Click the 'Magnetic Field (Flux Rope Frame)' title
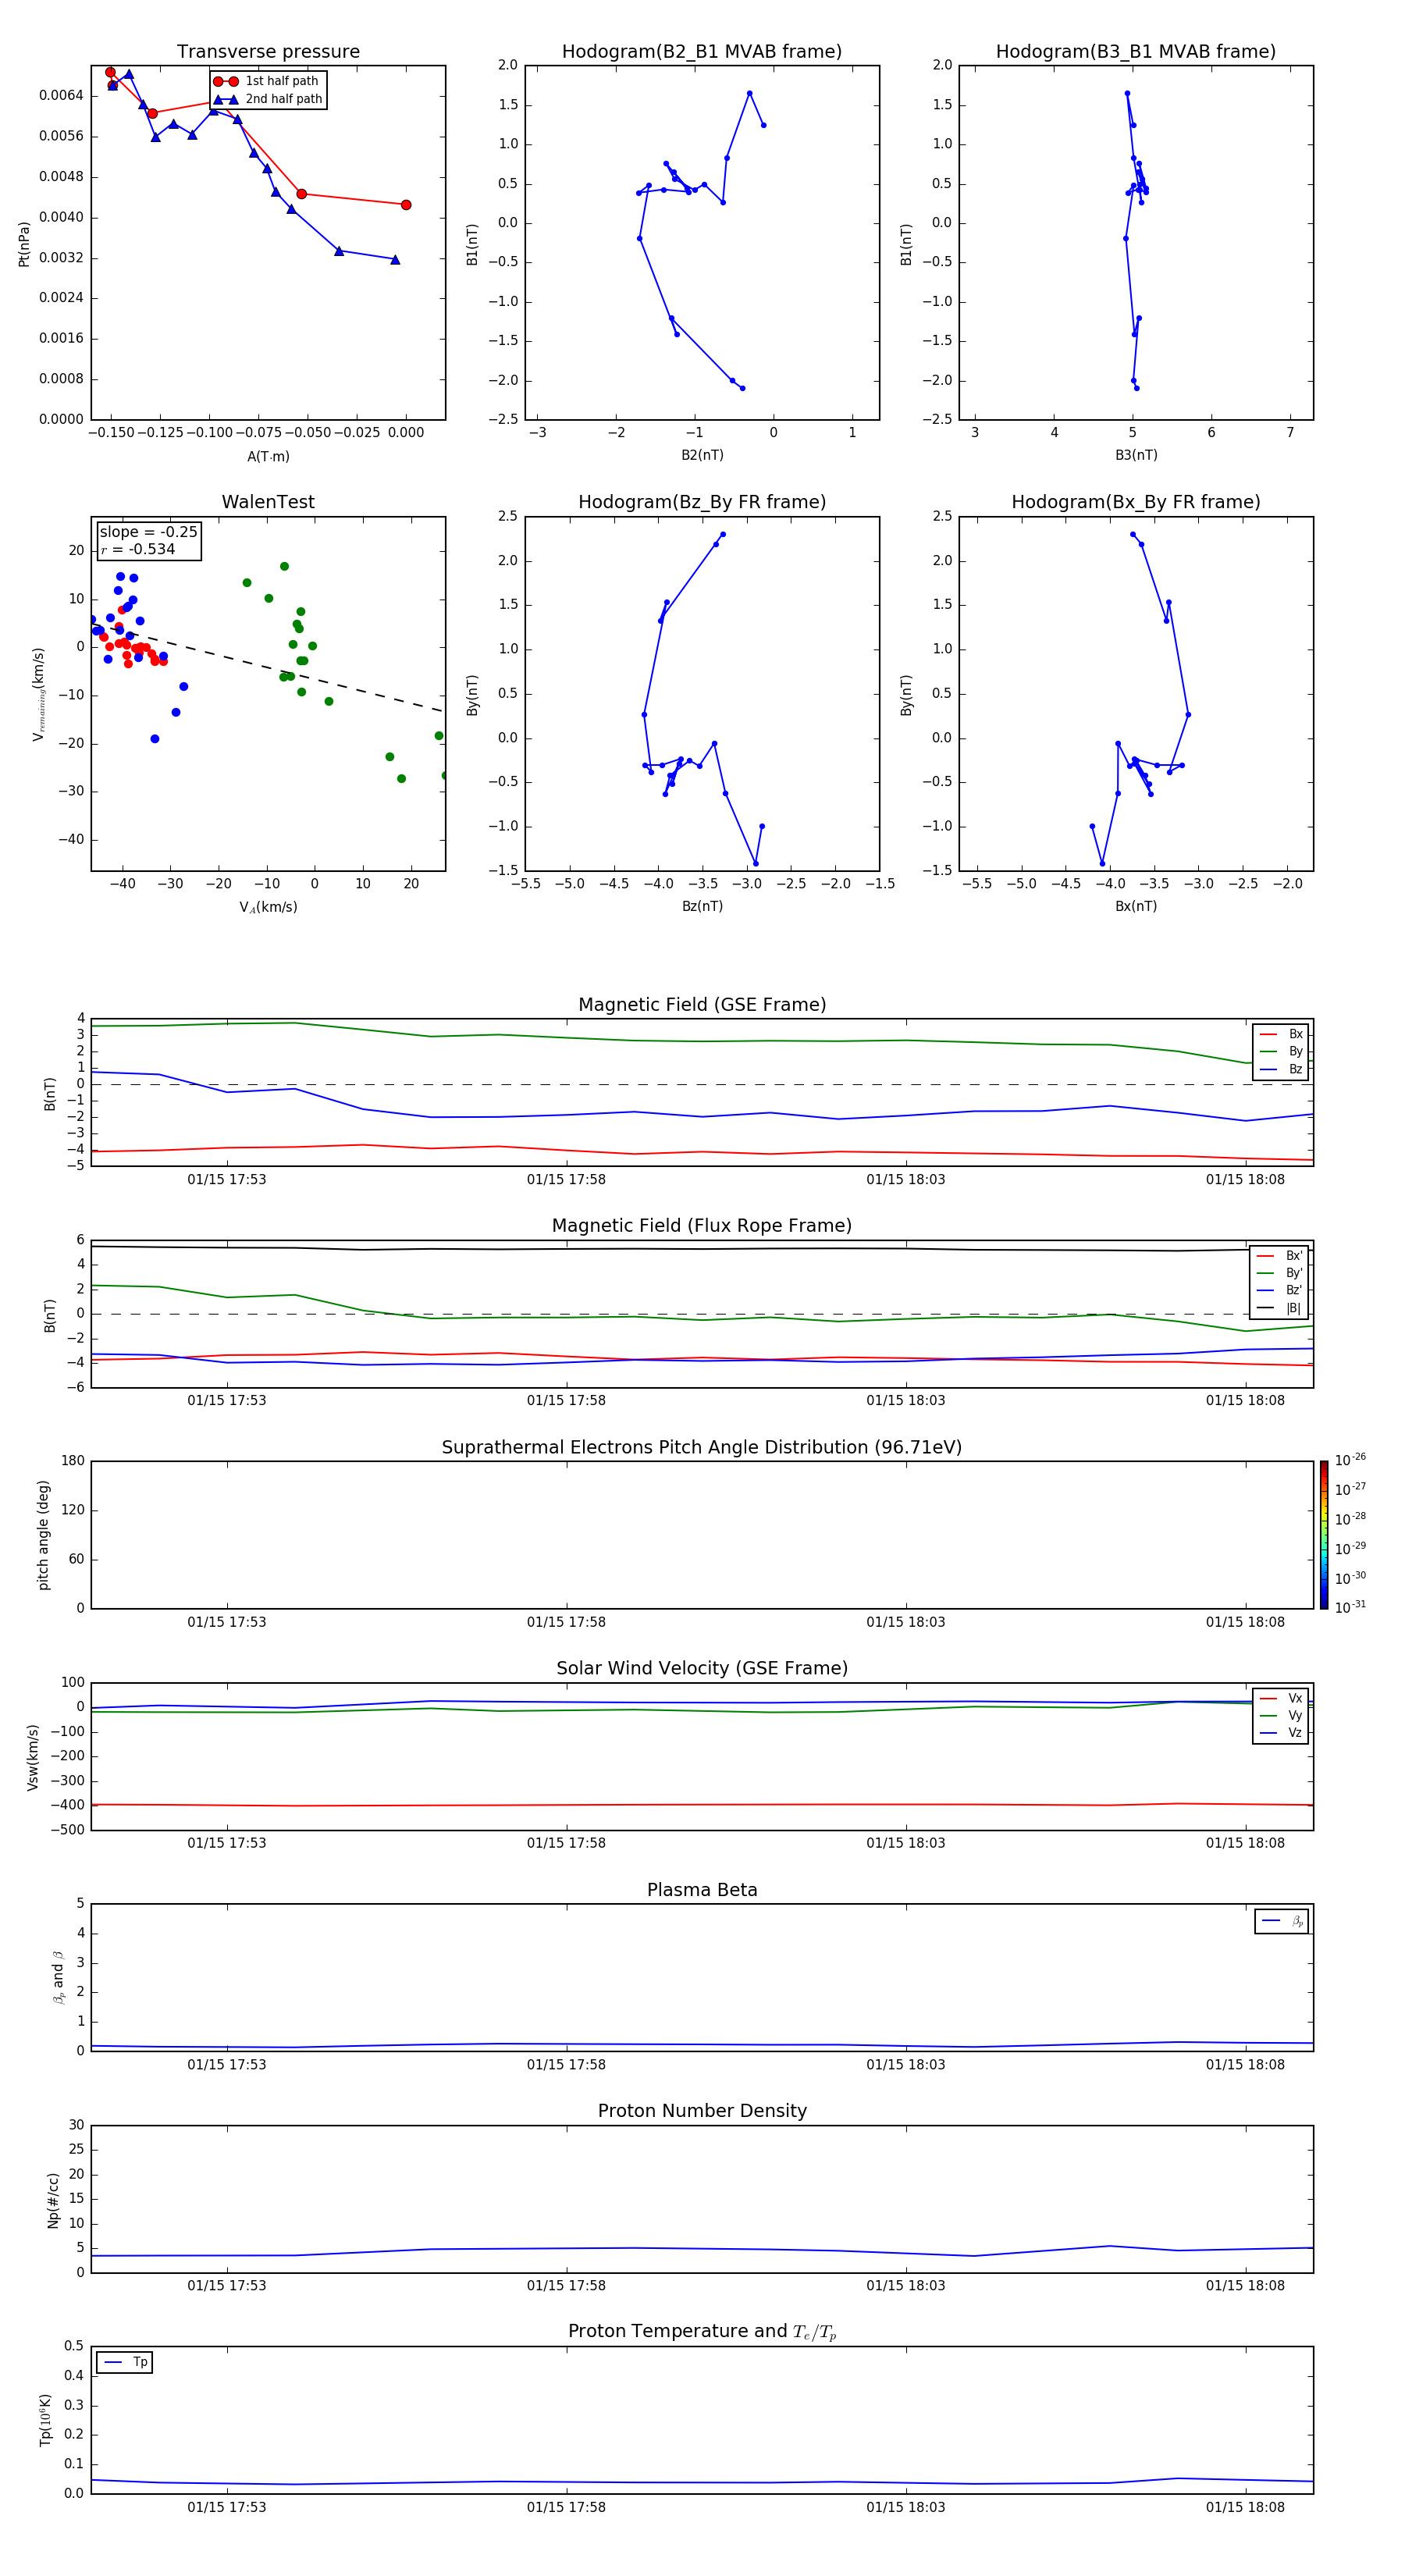Viewport: 1405px width, 2576px height. 702,1226
